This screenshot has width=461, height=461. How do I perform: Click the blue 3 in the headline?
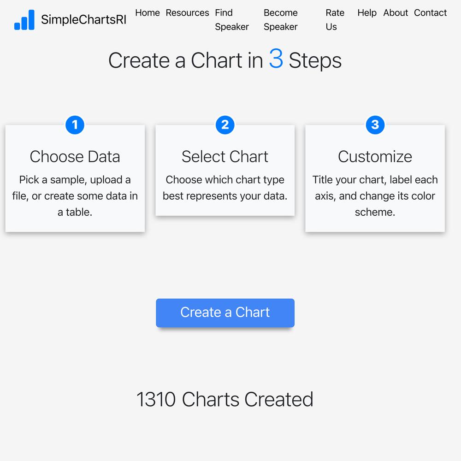click(276, 59)
